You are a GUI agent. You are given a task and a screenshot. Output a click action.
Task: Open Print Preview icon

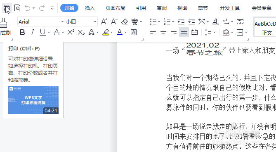(17, 8)
